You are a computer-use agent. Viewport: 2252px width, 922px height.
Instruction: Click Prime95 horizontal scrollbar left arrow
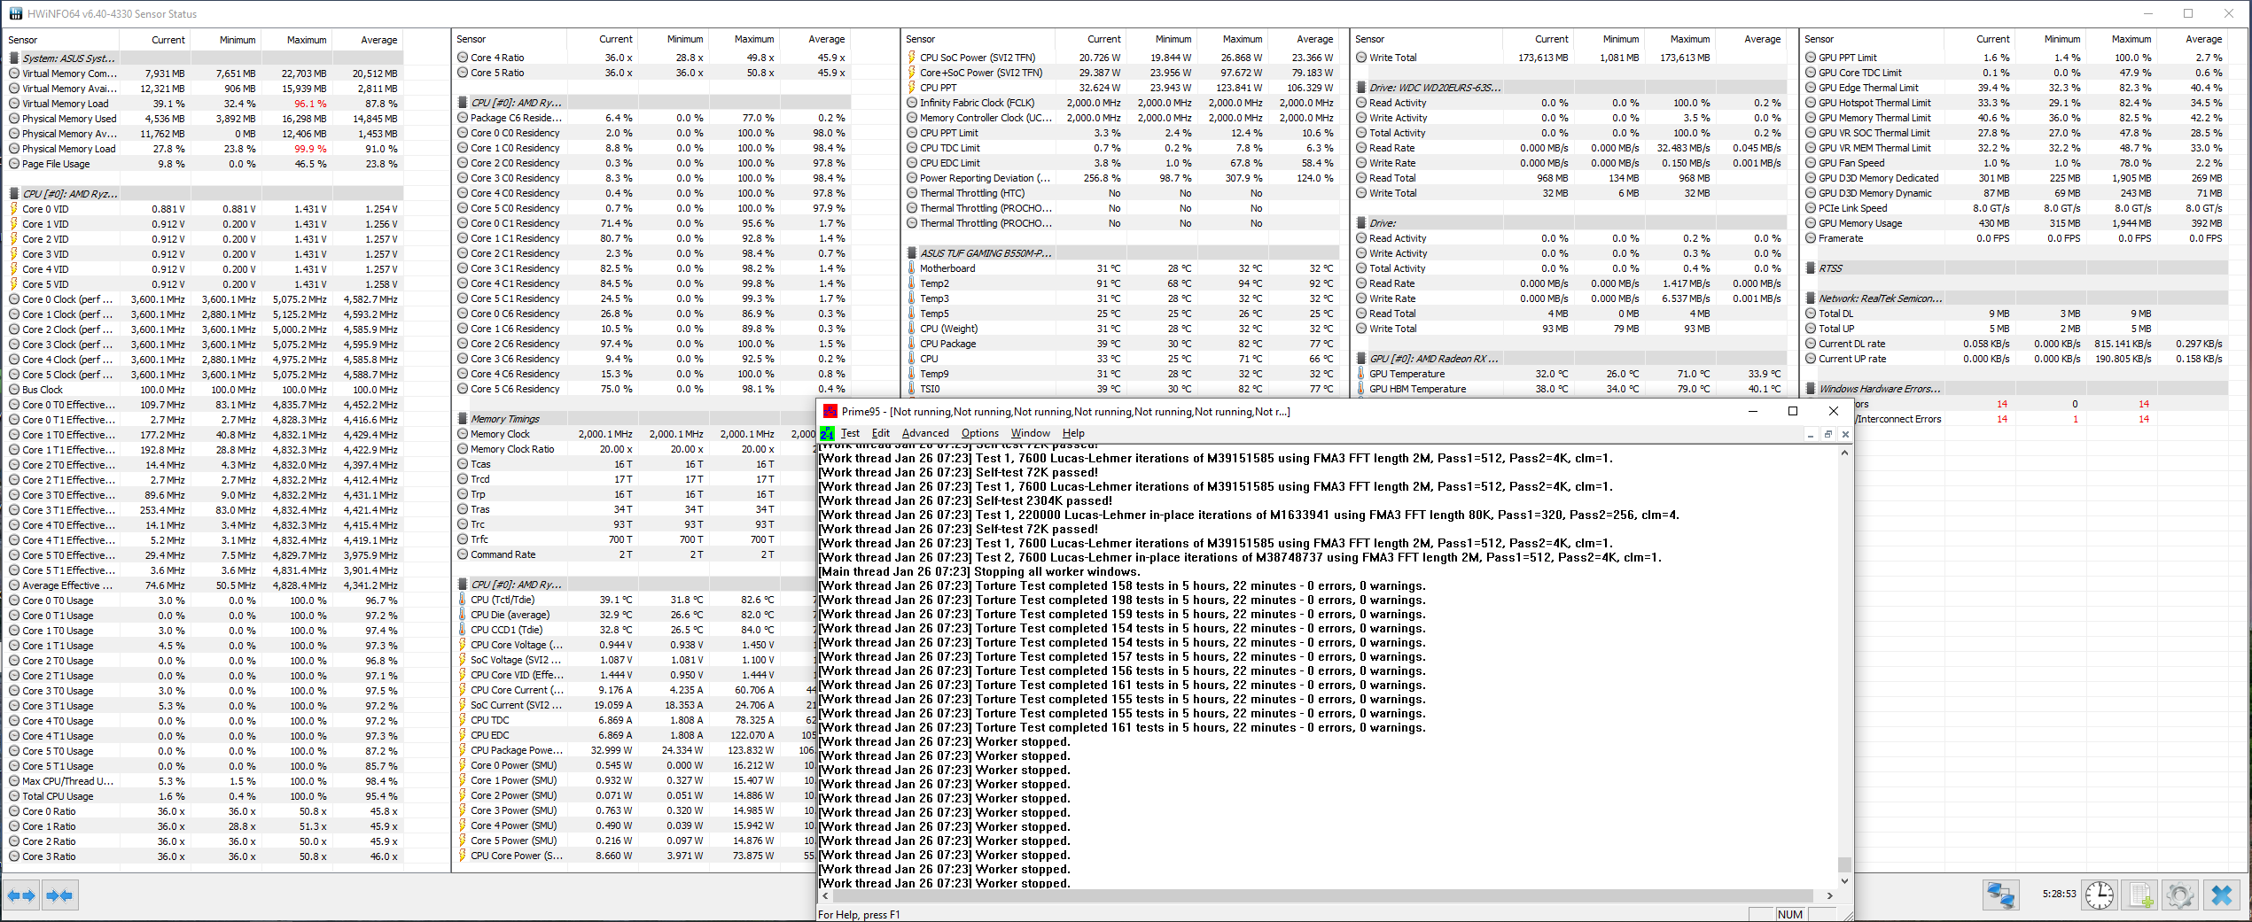coord(826,896)
